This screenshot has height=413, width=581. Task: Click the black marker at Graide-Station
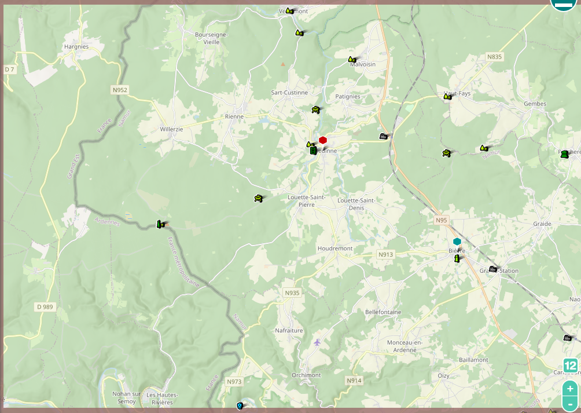coord(492,269)
